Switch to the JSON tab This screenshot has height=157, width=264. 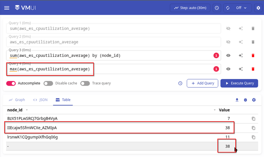click(41, 100)
